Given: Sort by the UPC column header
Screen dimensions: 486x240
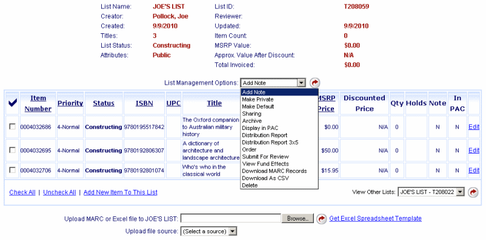Looking at the screenshot, I should pos(173,103).
